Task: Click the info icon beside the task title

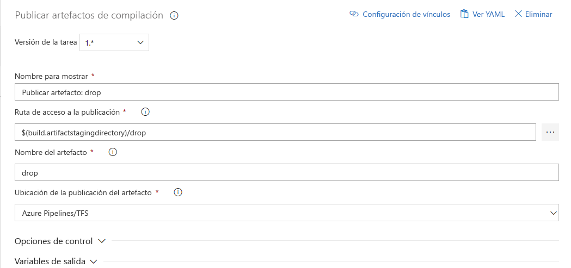Action: (174, 16)
